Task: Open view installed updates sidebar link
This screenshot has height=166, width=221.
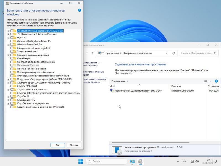Action: pyautogui.click(x=94, y=73)
